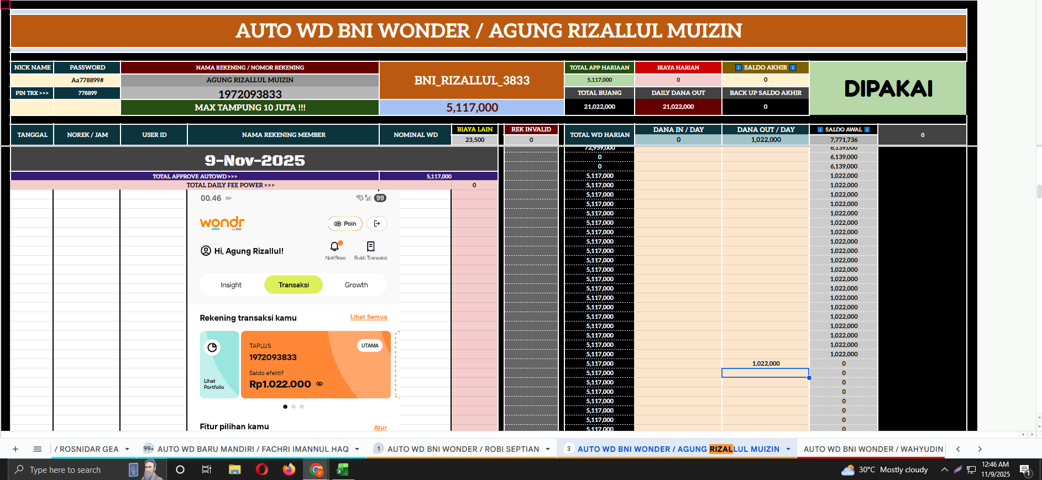Switch to AUTO WD BNI WONDER / ROBI SEPTIAN tab
Image resolution: width=1042 pixels, height=480 pixels.
pos(463,449)
